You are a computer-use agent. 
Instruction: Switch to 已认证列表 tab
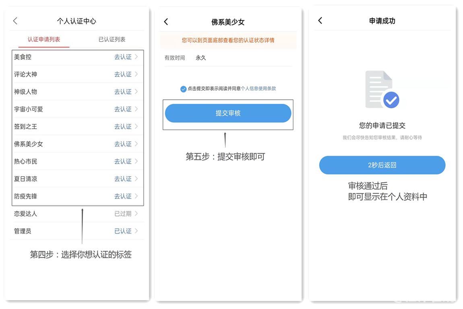click(112, 39)
